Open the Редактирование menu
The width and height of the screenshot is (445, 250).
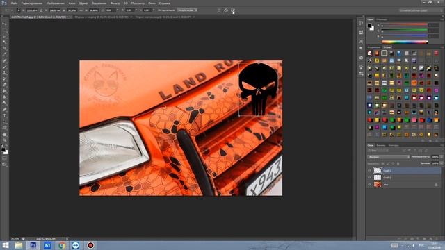pyautogui.click(x=32, y=3)
